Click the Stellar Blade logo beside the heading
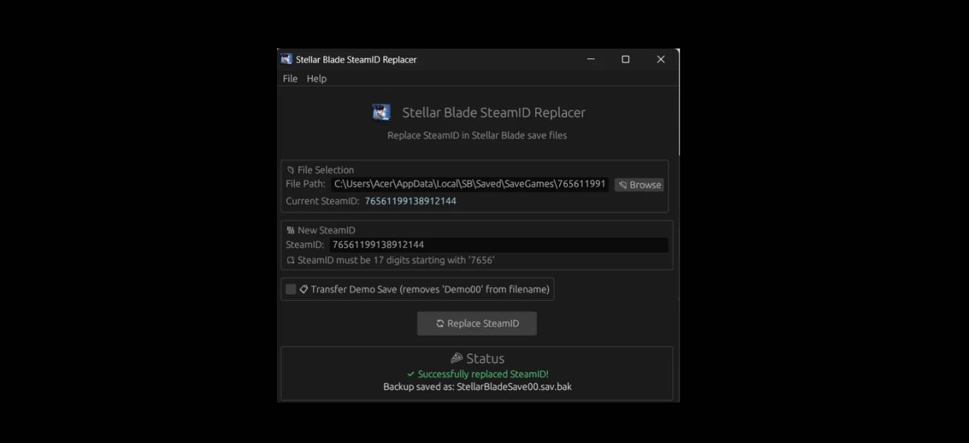969x443 pixels. 381,112
